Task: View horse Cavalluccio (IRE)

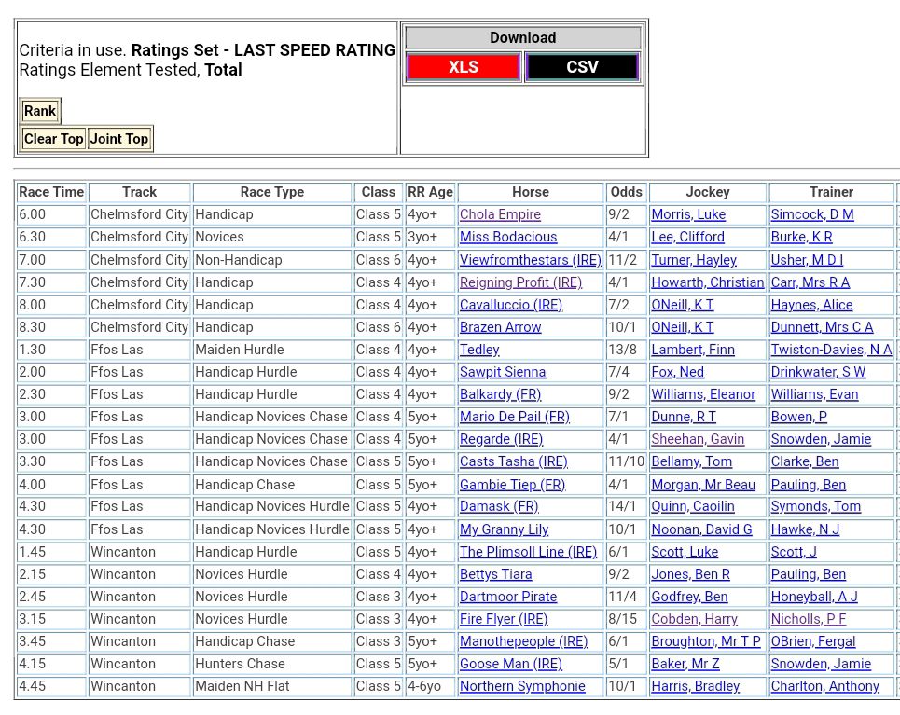Action: 511,305
